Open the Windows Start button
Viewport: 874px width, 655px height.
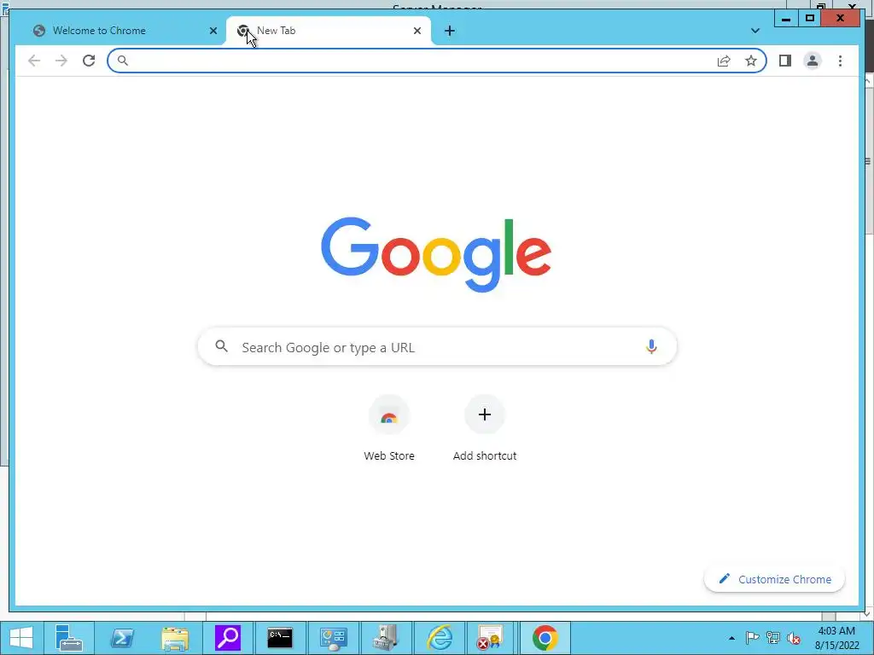pyautogui.click(x=21, y=638)
